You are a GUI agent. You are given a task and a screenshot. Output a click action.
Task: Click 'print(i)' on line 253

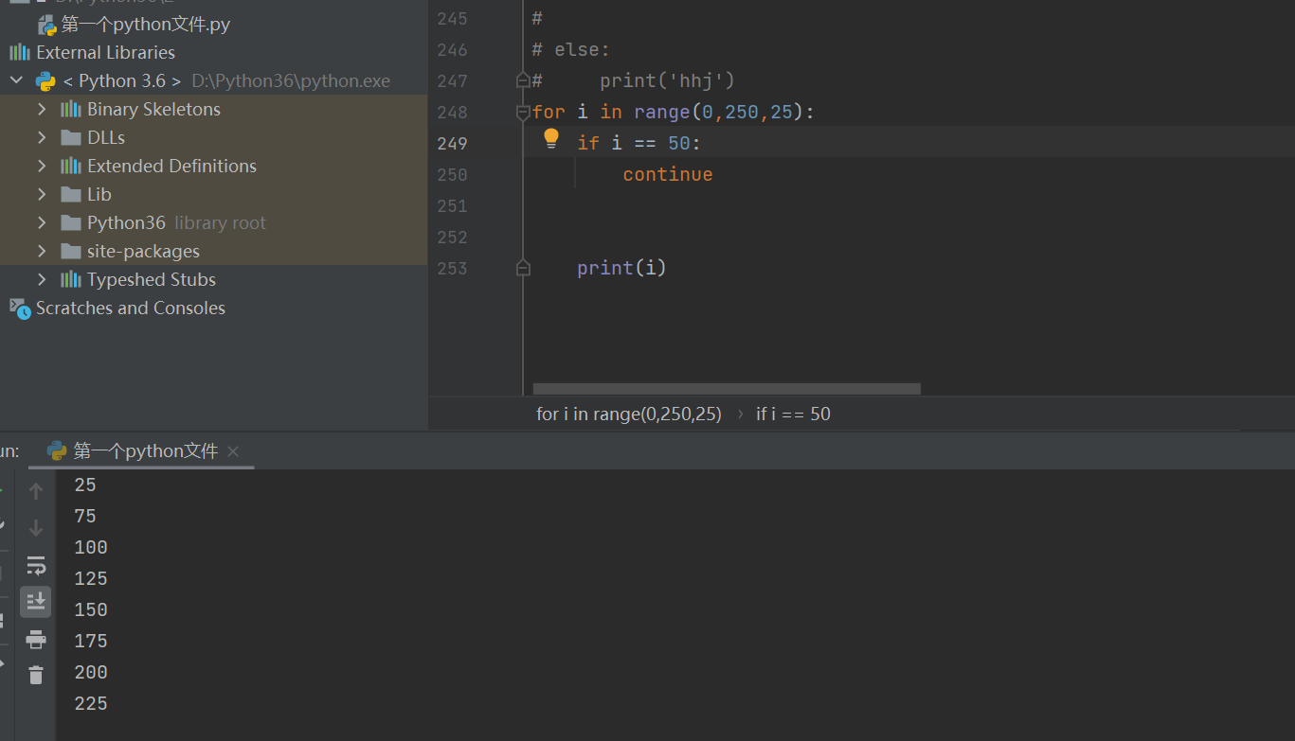[x=621, y=268]
